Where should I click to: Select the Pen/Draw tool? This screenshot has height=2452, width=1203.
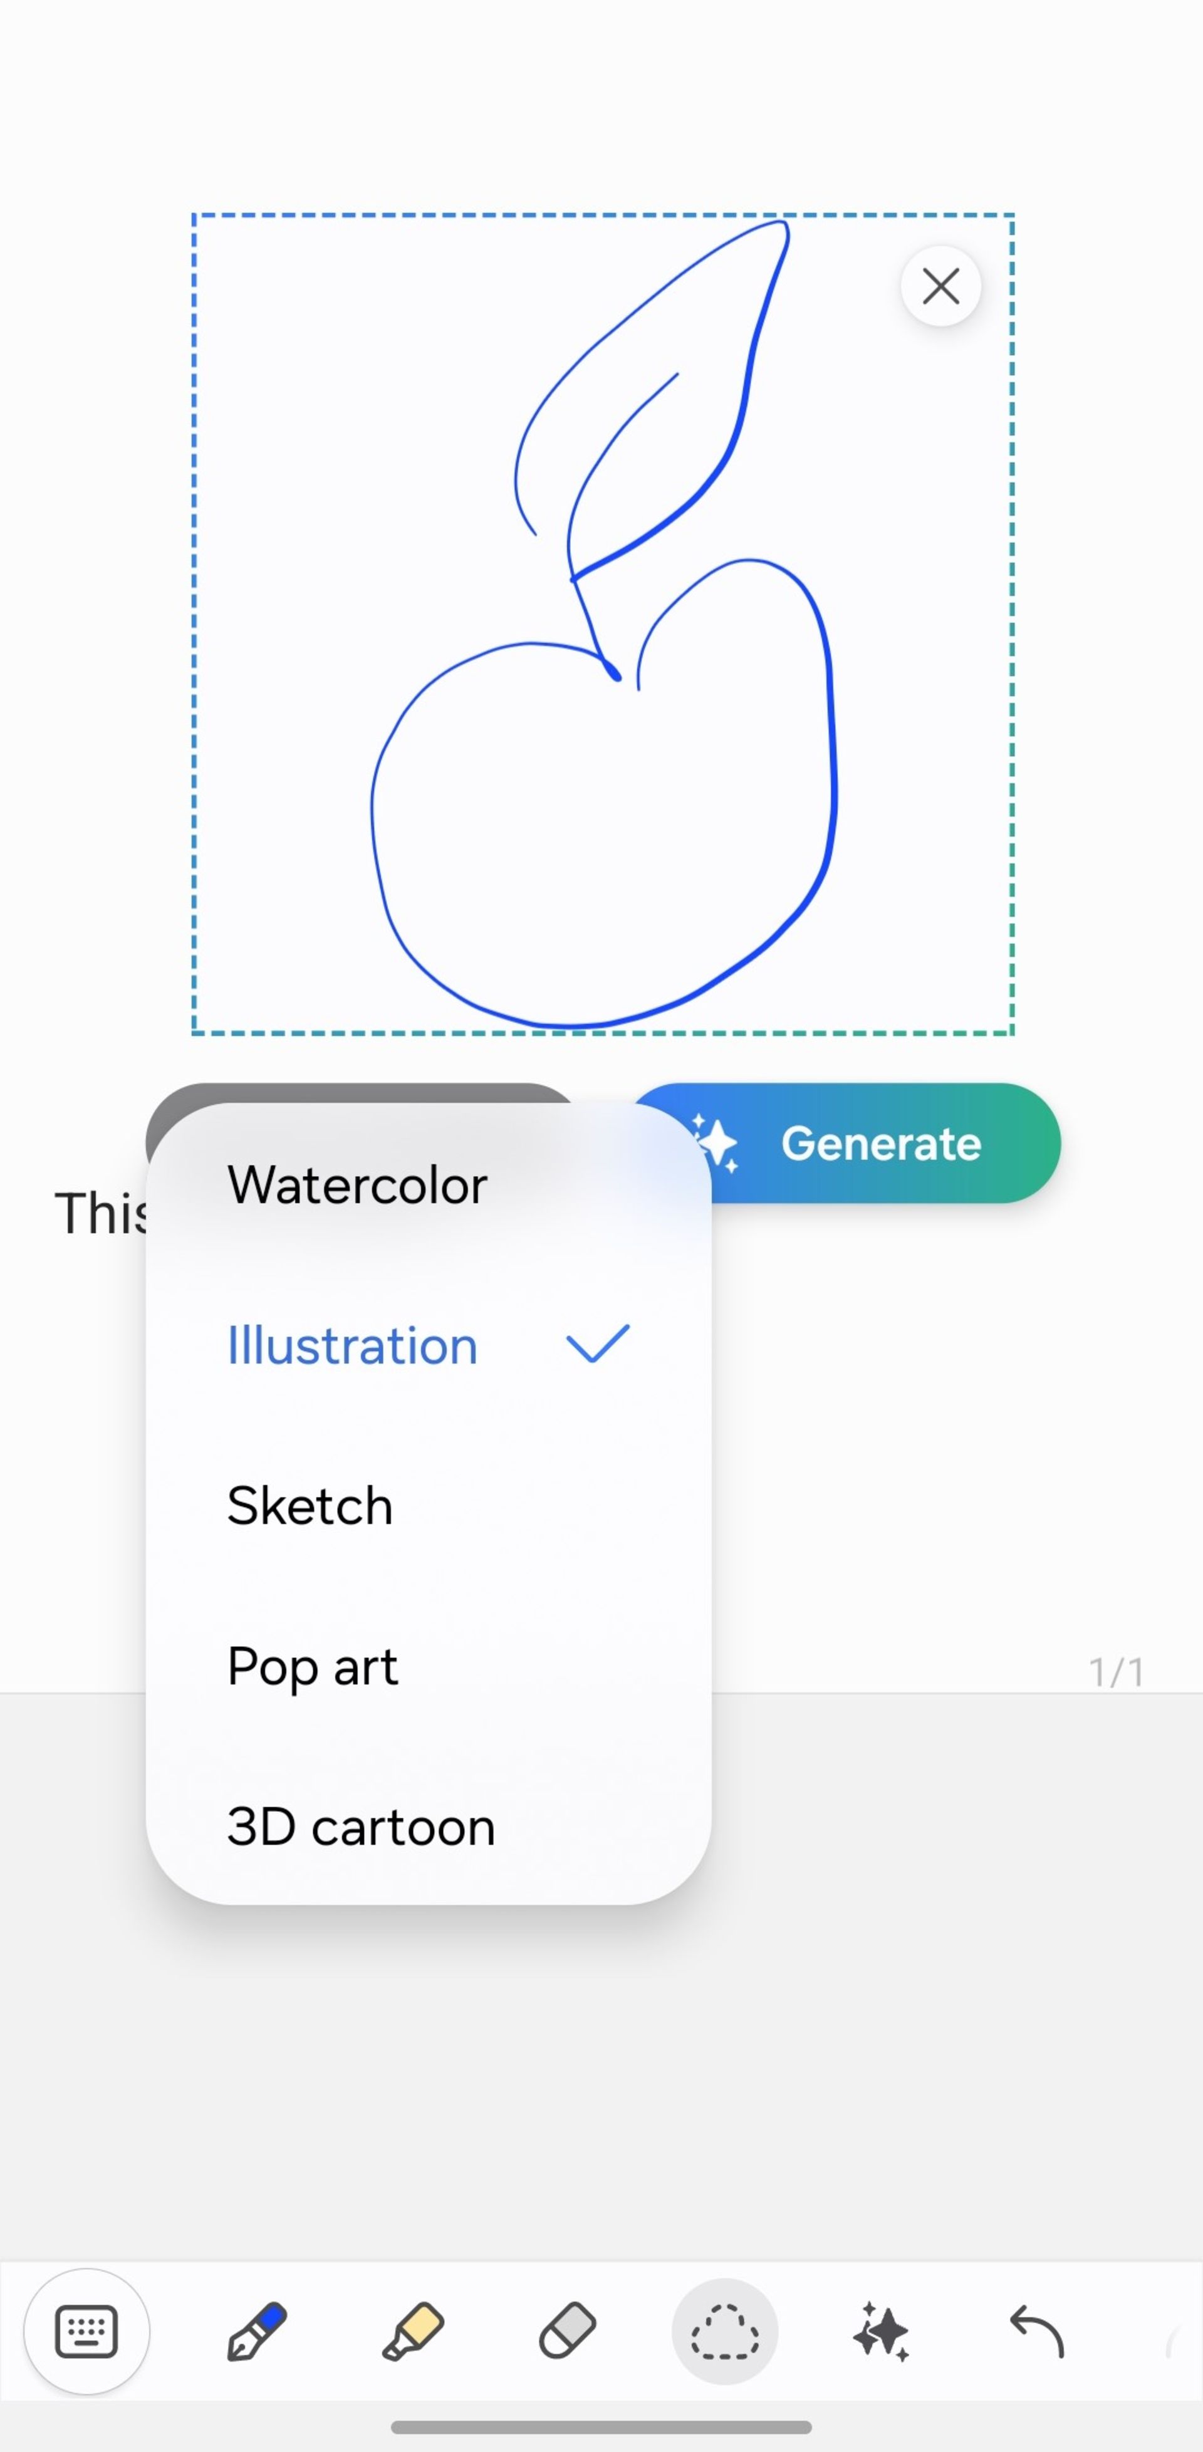[x=255, y=2332]
